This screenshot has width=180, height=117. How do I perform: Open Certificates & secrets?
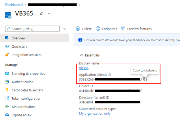pos(27,90)
